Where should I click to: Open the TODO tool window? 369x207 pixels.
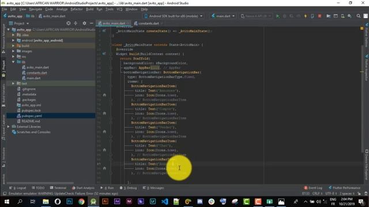[38, 188]
